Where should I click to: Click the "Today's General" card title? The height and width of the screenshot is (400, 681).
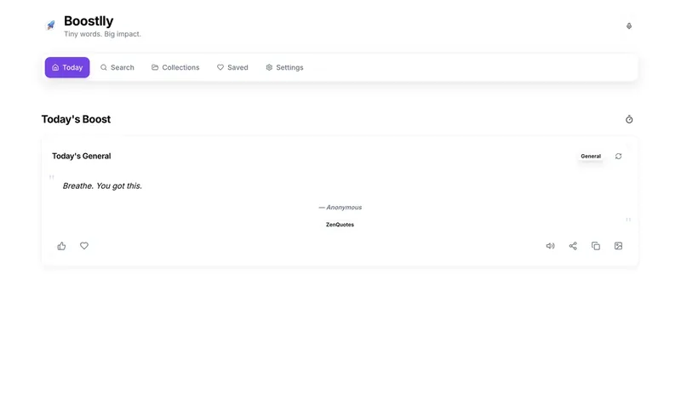click(x=82, y=156)
